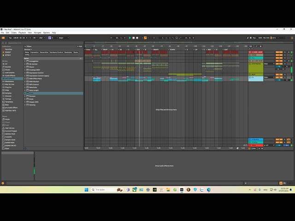Open the Major scale name dropdown

tap(64, 38)
